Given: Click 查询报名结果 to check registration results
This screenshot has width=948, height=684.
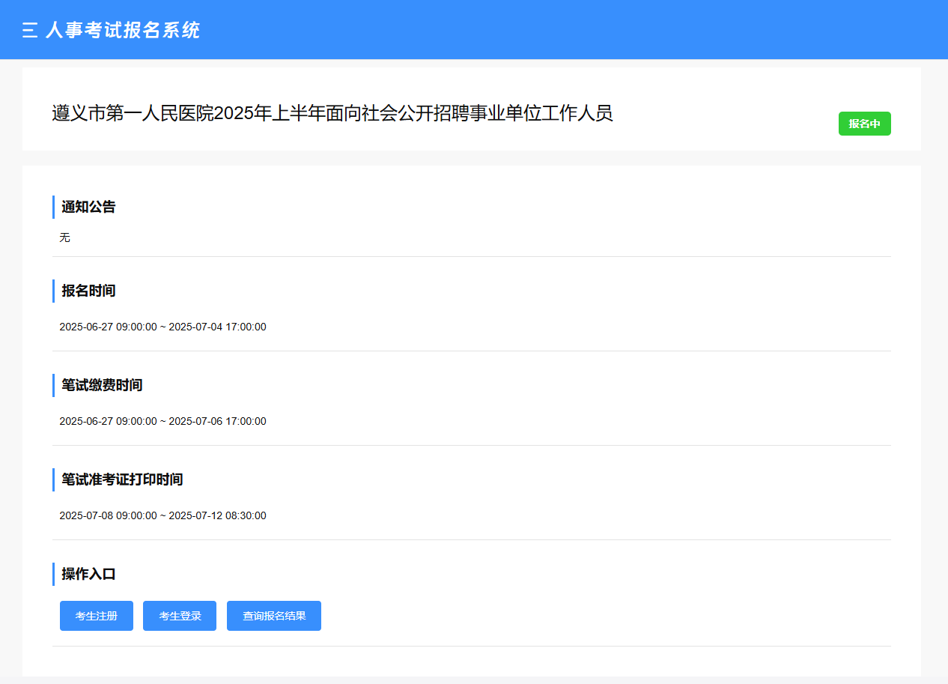Looking at the screenshot, I should [x=274, y=616].
